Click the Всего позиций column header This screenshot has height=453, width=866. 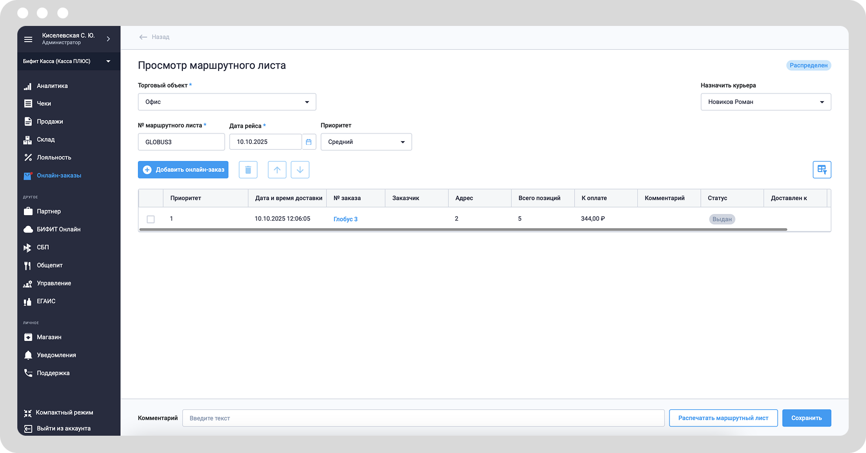(543, 198)
